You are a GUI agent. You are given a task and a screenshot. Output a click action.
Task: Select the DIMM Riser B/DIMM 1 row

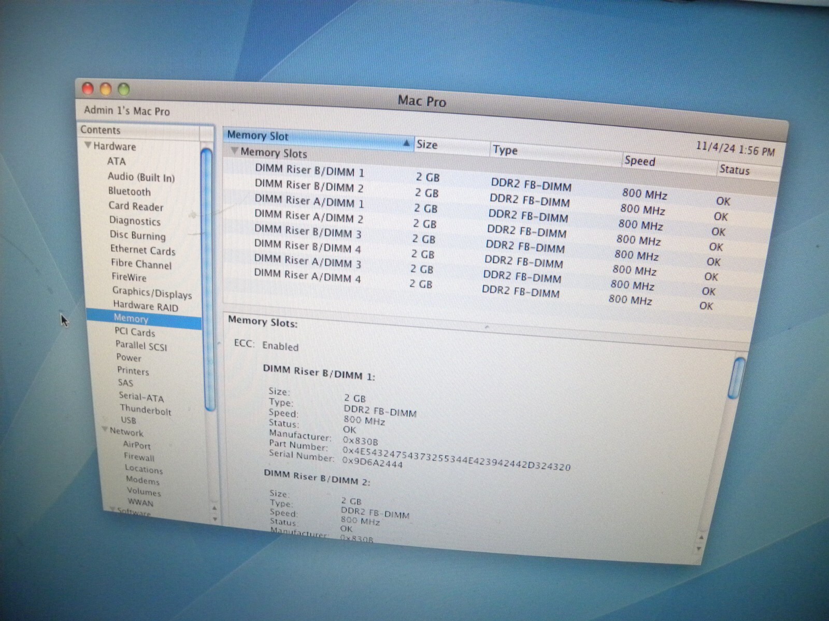[x=309, y=170]
